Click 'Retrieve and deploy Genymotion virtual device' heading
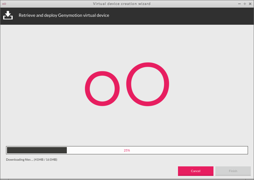This screenshot has width=254, height=180. pyautogui.click(x=64, y=15)
